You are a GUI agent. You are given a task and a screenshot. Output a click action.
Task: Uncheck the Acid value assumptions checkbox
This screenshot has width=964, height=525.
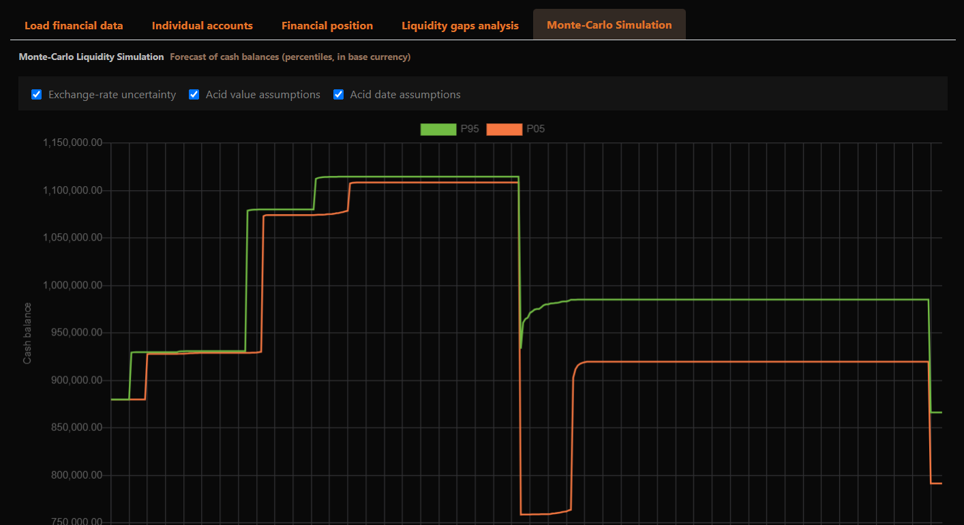[x=194, y=95]
